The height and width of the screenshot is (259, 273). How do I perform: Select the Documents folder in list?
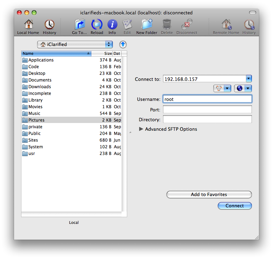40,80
